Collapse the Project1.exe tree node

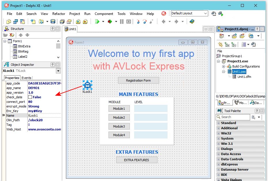point(218,61)
